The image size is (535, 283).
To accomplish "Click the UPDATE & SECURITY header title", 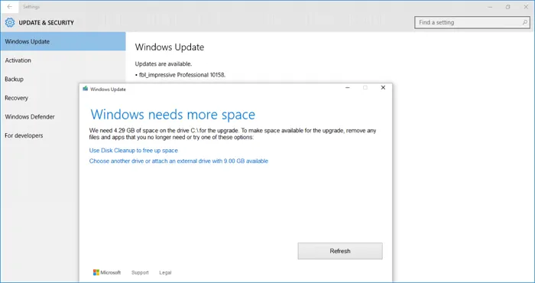I will (x=46, y=22).
